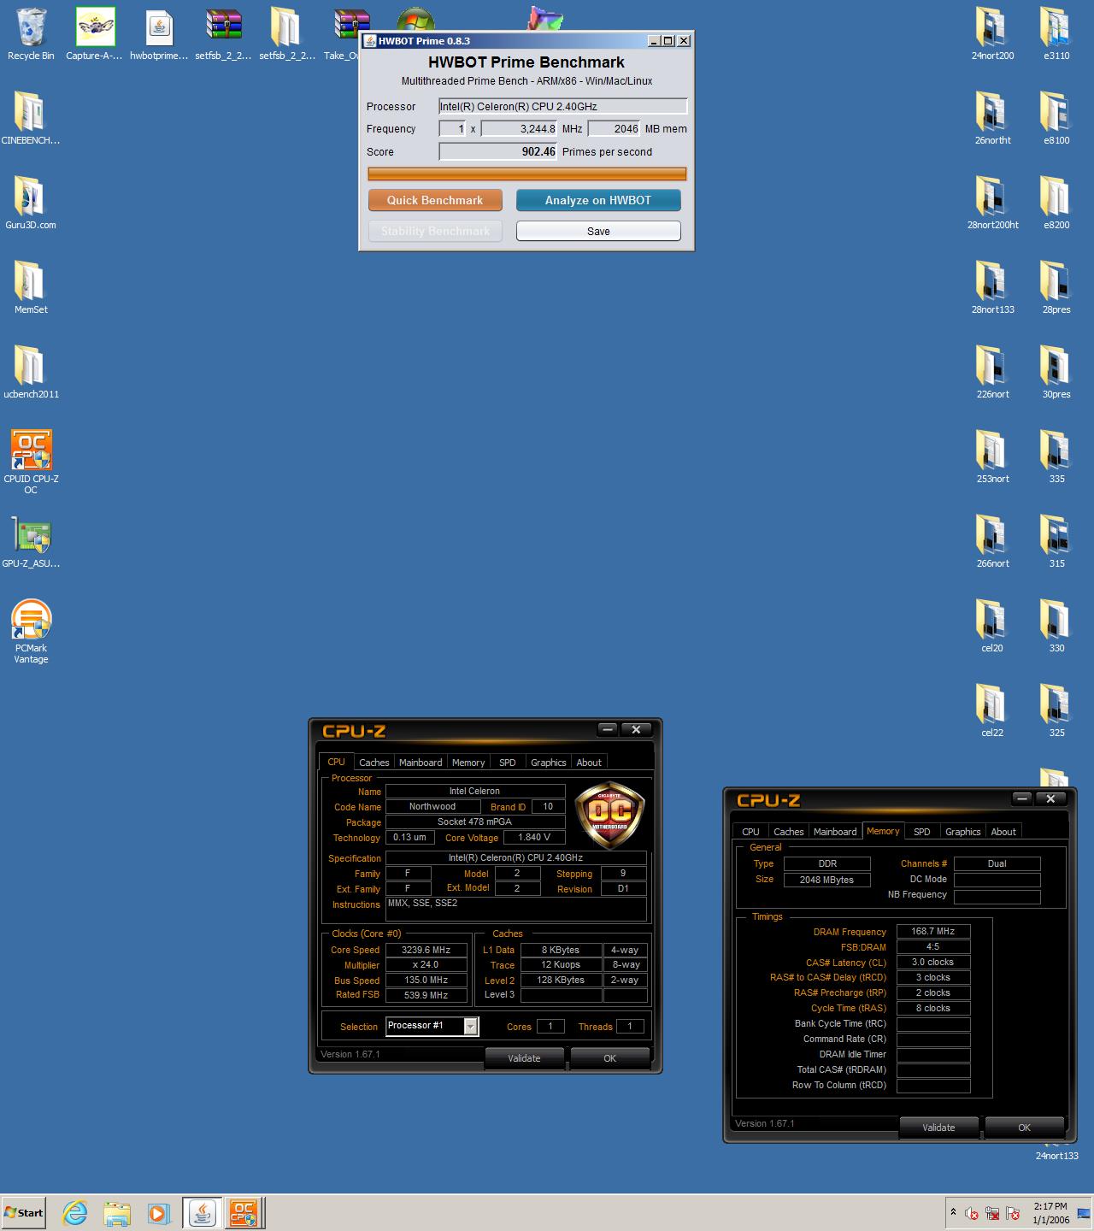Open the Guru3D.com folder icon
The width and height of the screenshot is (1094, 1231).
pos(31,203)
